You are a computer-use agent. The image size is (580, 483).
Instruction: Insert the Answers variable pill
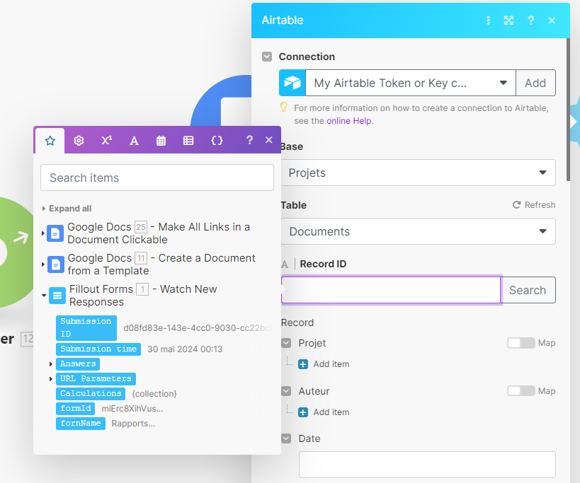[x=78, y=363]
